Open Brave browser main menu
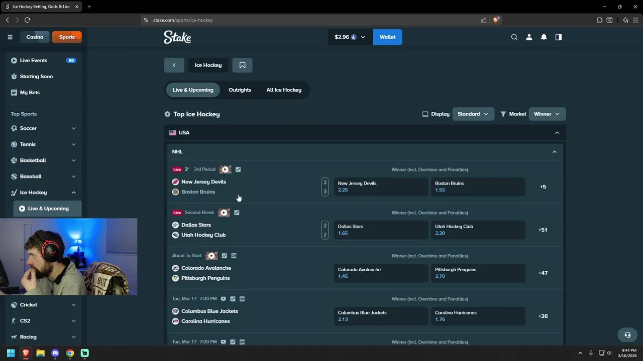Screen dimensions: 643x361 tap(635, 20)
